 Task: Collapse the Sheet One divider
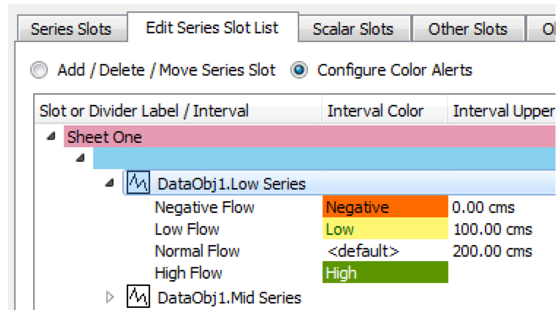tap(50, 137)
